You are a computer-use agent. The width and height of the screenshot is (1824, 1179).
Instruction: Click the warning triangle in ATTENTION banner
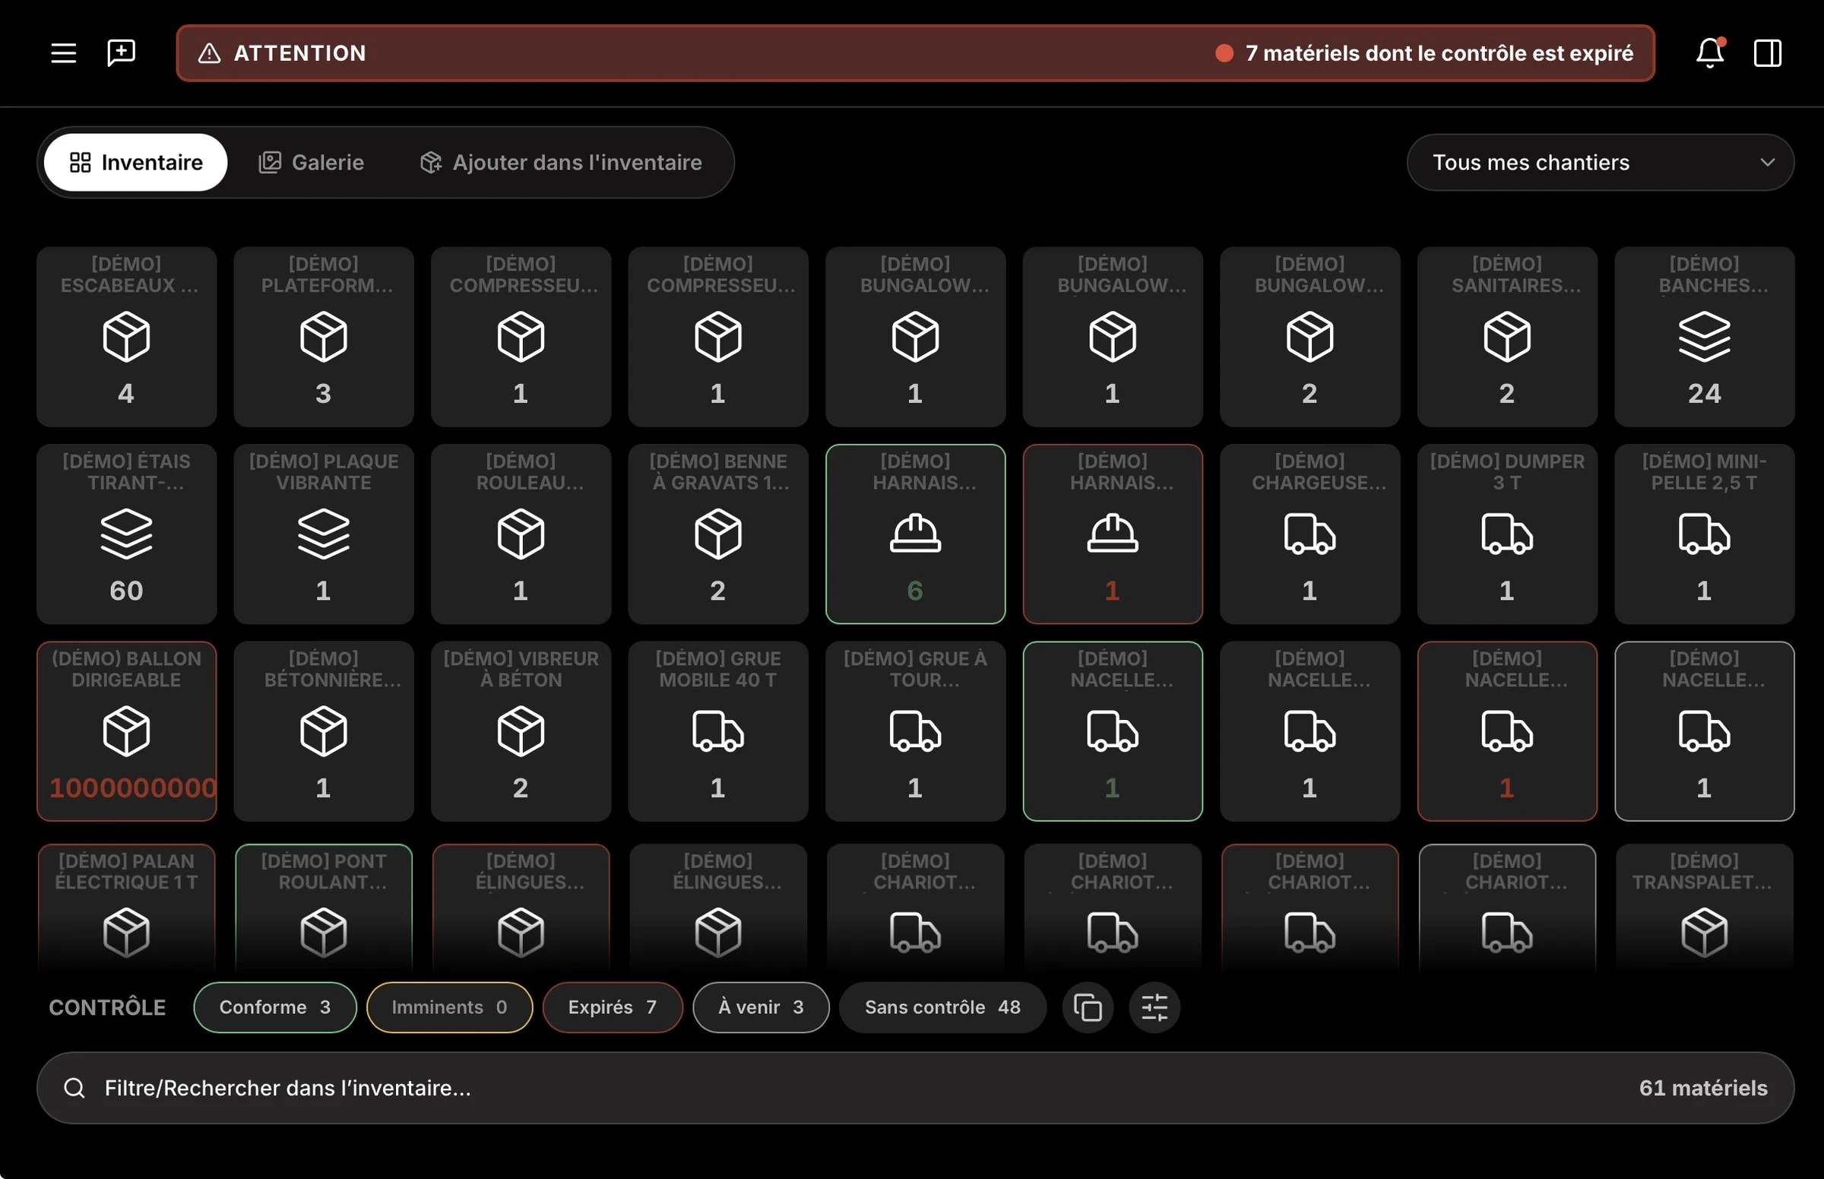tap(209, 52)
